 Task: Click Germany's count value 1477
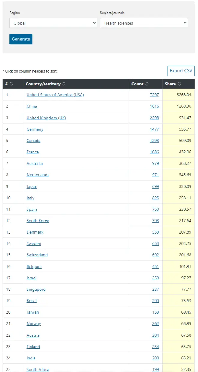click(x=154, y=129)
